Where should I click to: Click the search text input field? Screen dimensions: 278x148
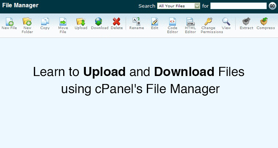(238, 6)
